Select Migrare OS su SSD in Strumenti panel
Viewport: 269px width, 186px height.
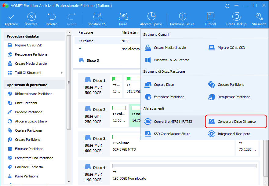[227, 48]
